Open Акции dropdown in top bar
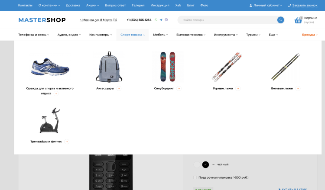Viewport: 325px width, 190px height. (x=92, y=5)
